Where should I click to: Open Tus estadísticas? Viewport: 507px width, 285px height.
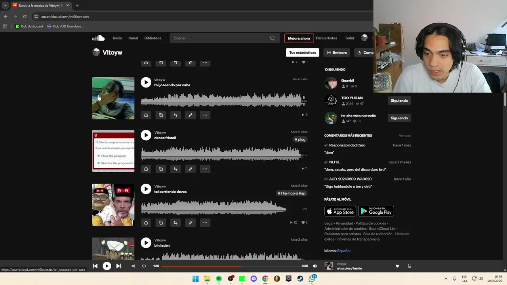tap(303, 53)
